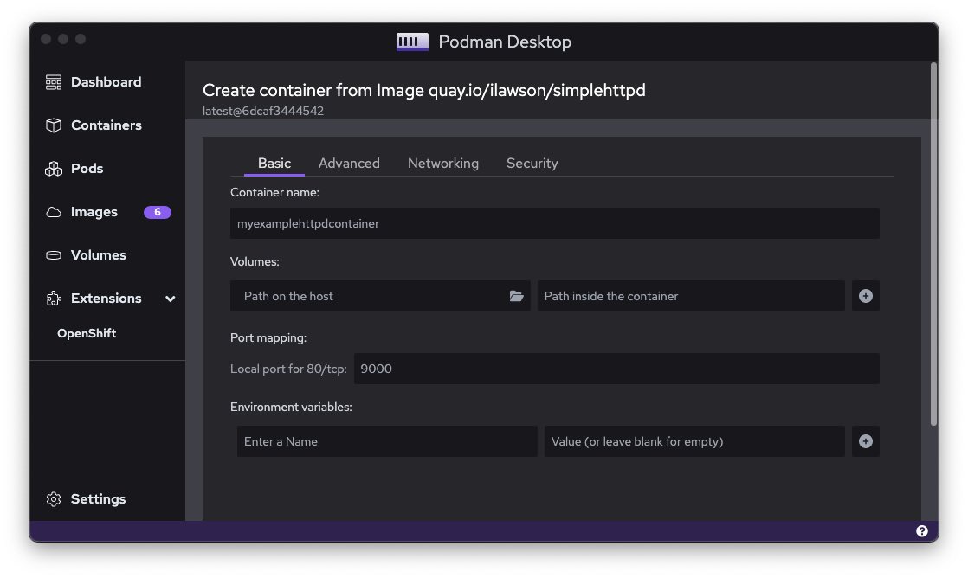Image resolution: width=968 pixels, height=578 pixels.
Task: Click the Local port 80/tcp field
Action: [x=616, y=369]
